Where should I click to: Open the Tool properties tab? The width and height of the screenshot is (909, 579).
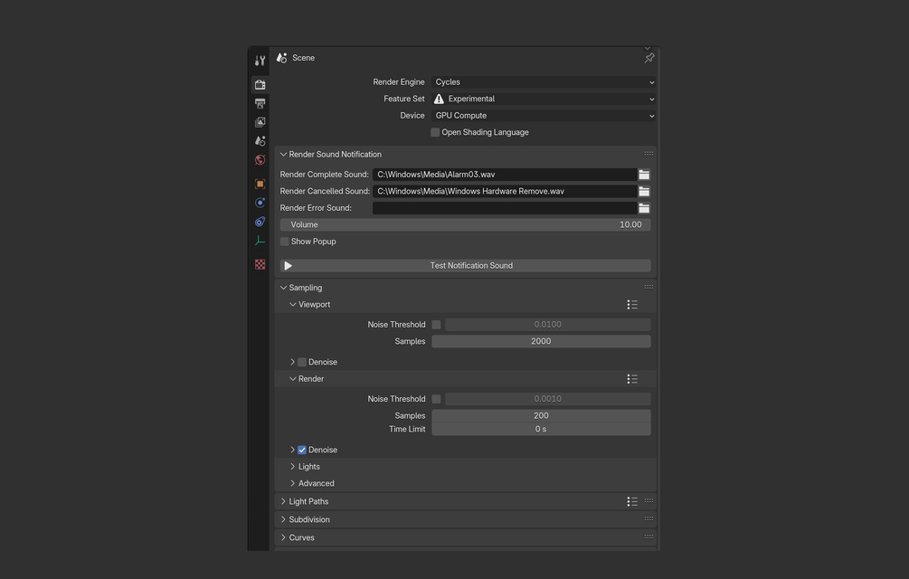tap(260, 61)
